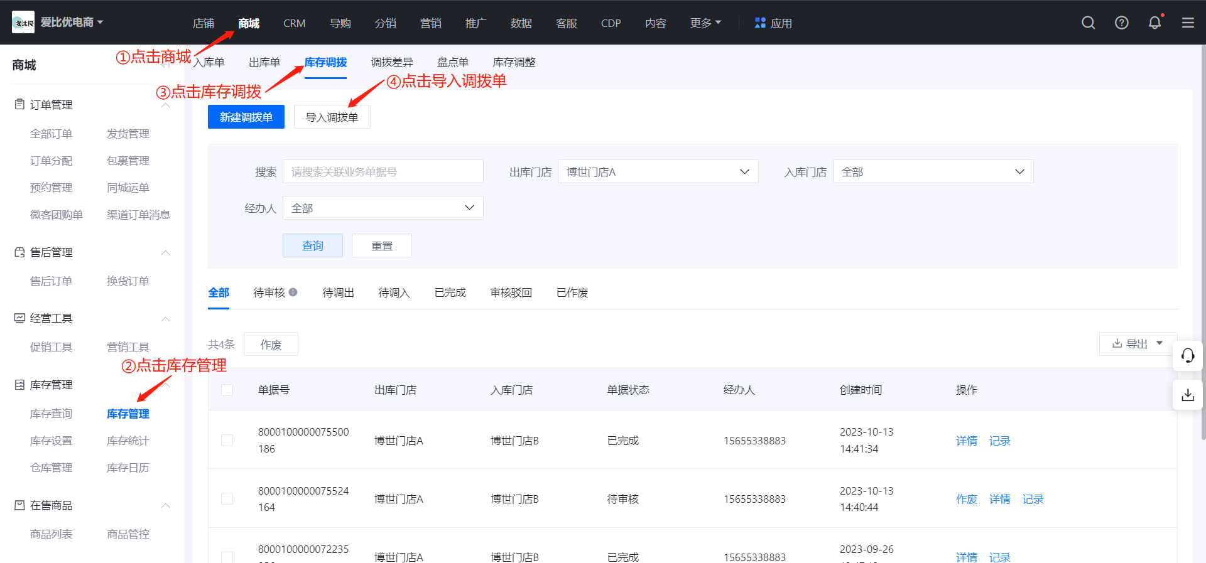Open 详情 for order 8000100000075500186
Screen dimensions: 1206x563
[x=967, y=441]
